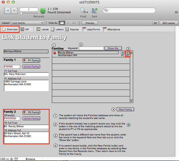
Task: Click the Sort records icon
Action: pos(95,10)
